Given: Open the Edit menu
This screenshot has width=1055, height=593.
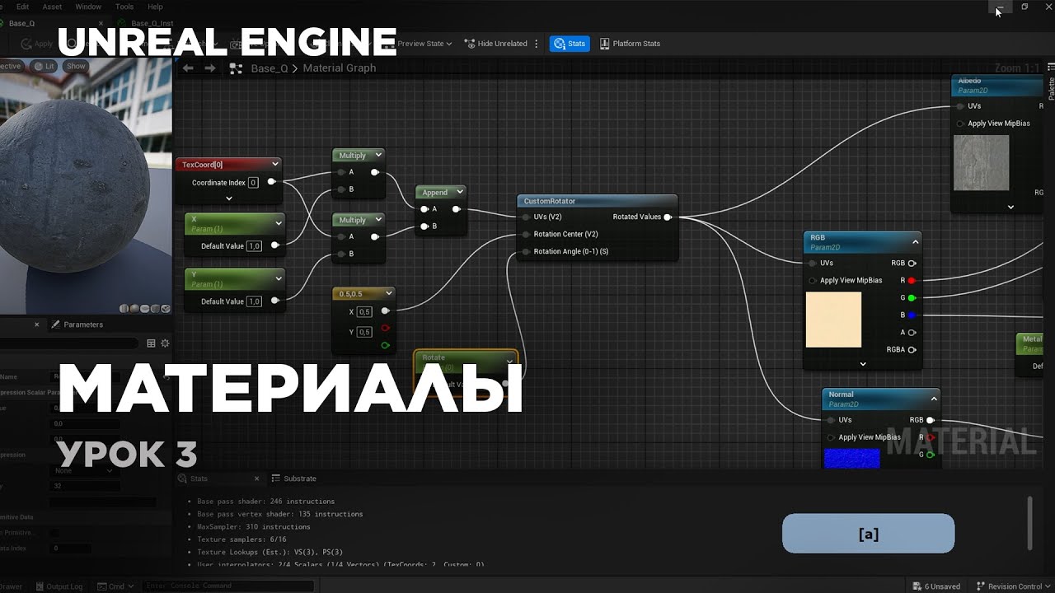Looking at the screenshot, I should pyautogui.click(x=22, y=7).
